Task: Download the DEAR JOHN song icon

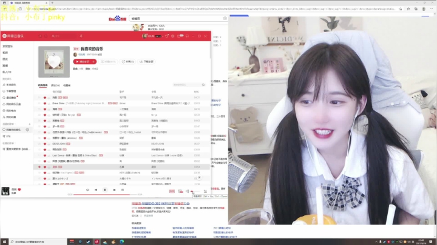Action: 49,144
